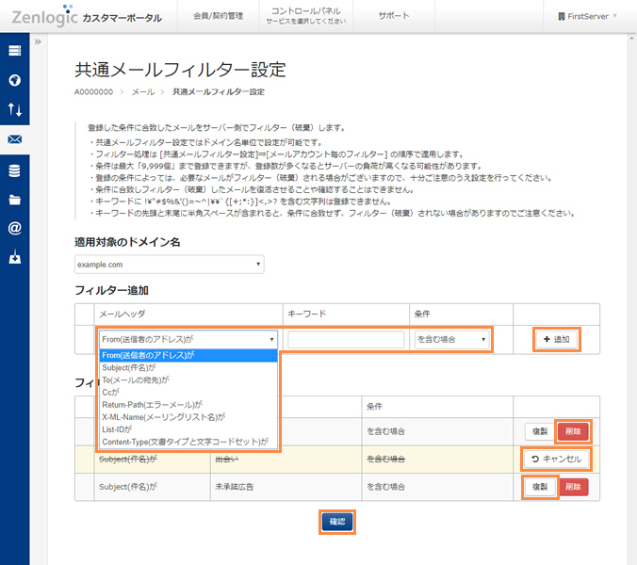Click the struck-through 出会い keyword cell
Image resolution: width=637 pixels, height=565 pixels.
[x=286, y=460]
